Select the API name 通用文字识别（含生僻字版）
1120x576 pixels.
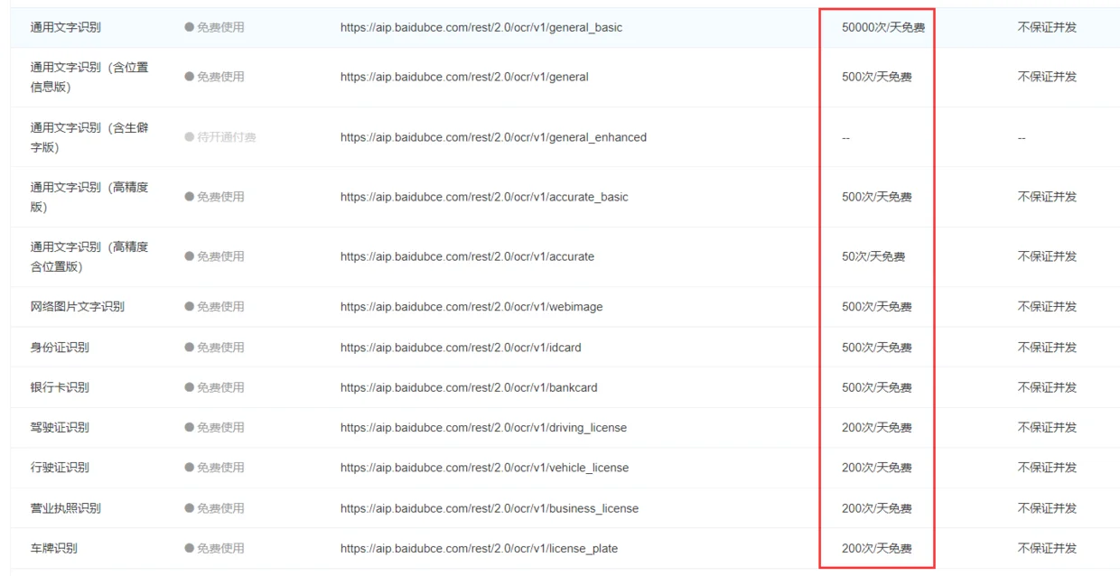pyautogui.click(x=89, y=137)
